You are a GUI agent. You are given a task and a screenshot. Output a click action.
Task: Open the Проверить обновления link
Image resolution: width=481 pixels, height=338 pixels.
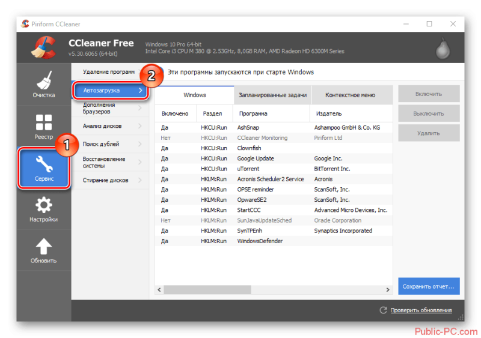[x=421, y=310]
